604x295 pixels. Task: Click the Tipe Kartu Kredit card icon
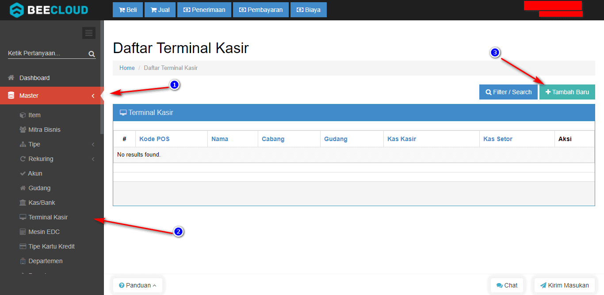[x=23, y=246]
